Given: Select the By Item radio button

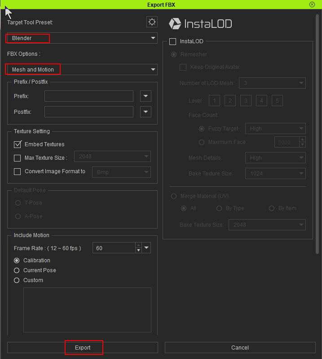Looking at the screenshot, I should [x=272, y=208].
